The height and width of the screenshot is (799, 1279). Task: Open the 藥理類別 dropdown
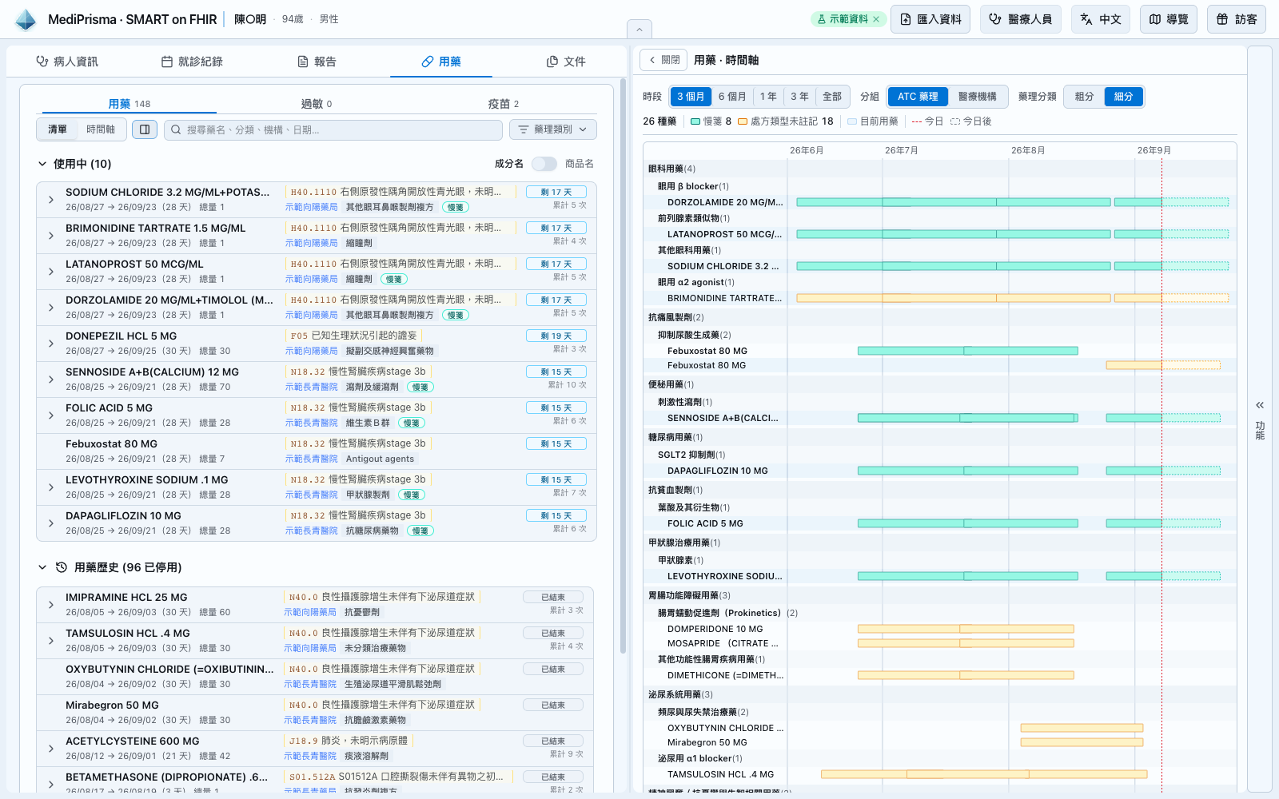[553, 129]
